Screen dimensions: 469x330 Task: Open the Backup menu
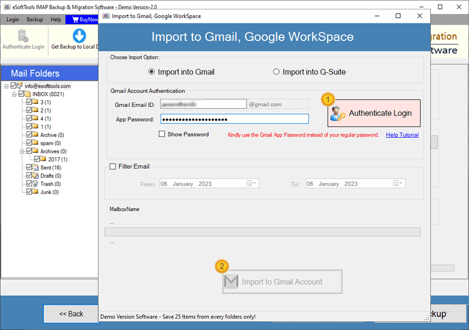[x=35, y=19]
